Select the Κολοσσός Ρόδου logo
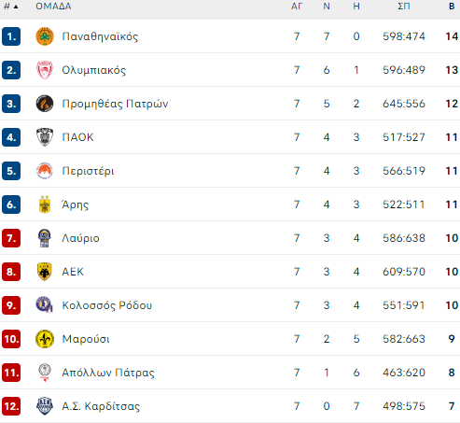 [45, 304]
